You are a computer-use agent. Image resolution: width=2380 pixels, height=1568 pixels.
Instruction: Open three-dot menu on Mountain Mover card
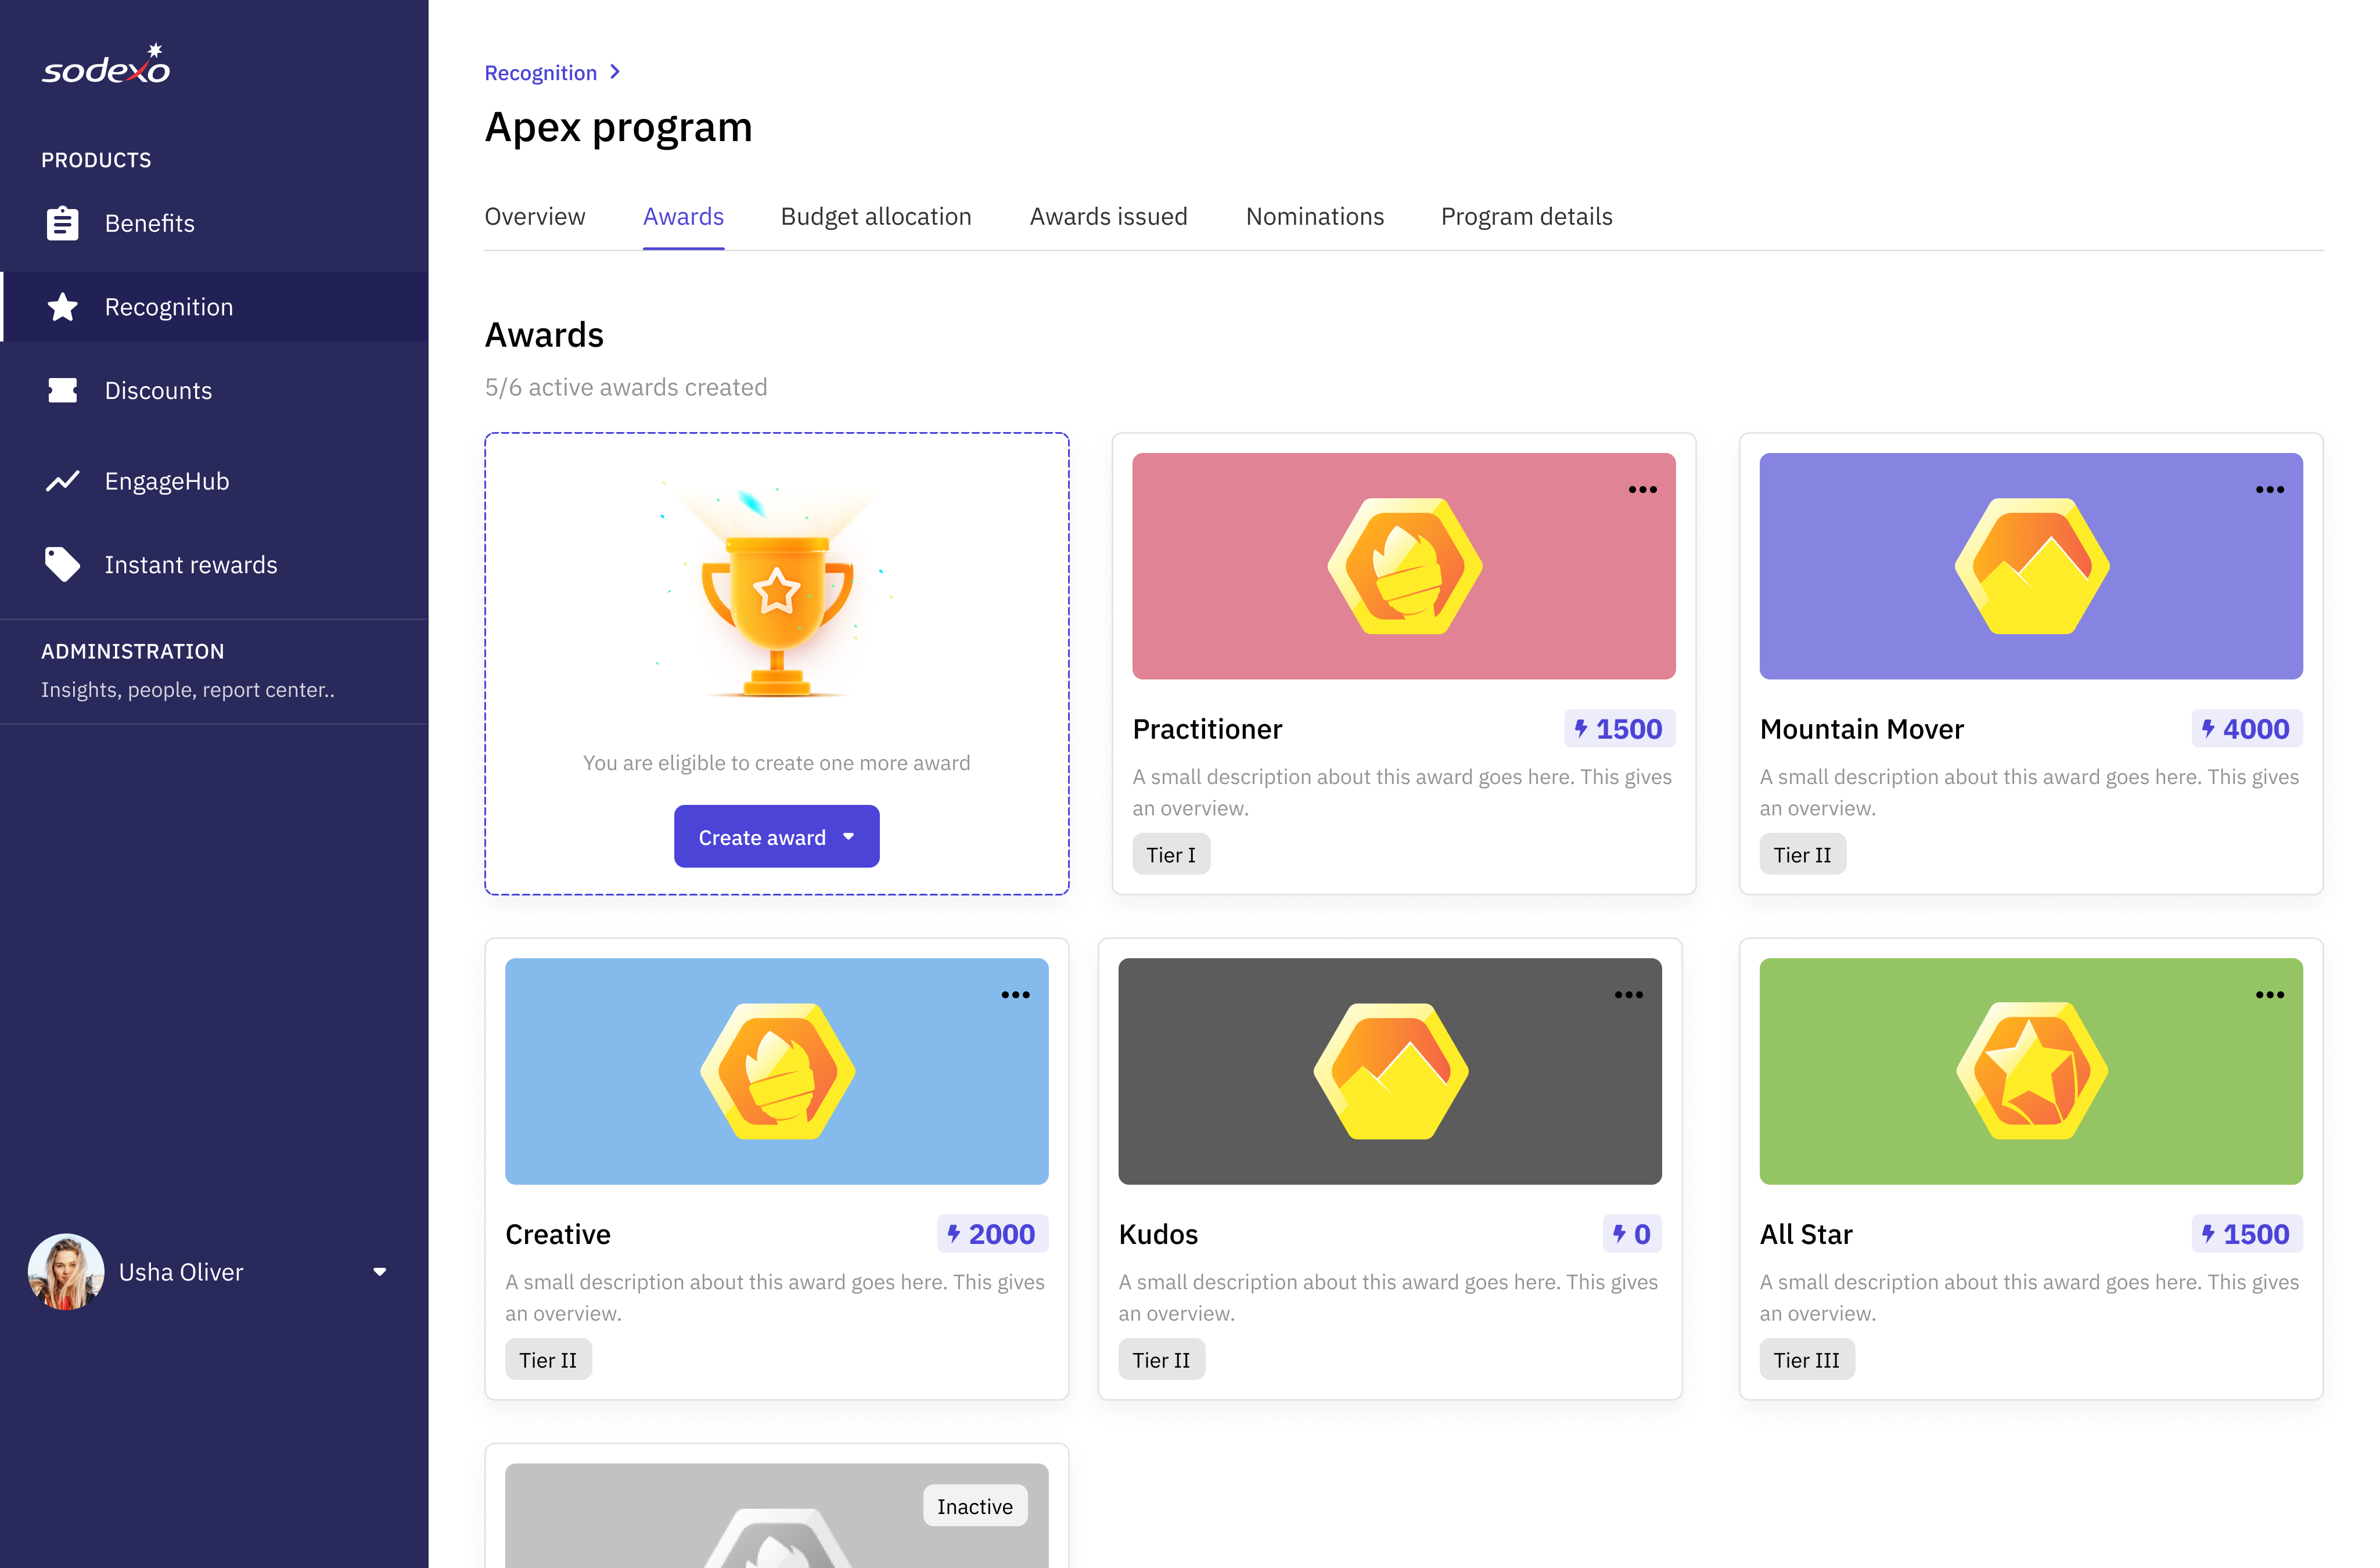[2269, 490]
